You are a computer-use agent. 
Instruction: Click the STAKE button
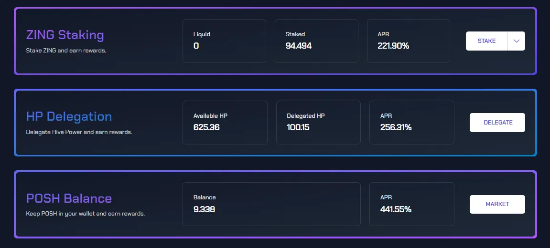pos(486,41)
